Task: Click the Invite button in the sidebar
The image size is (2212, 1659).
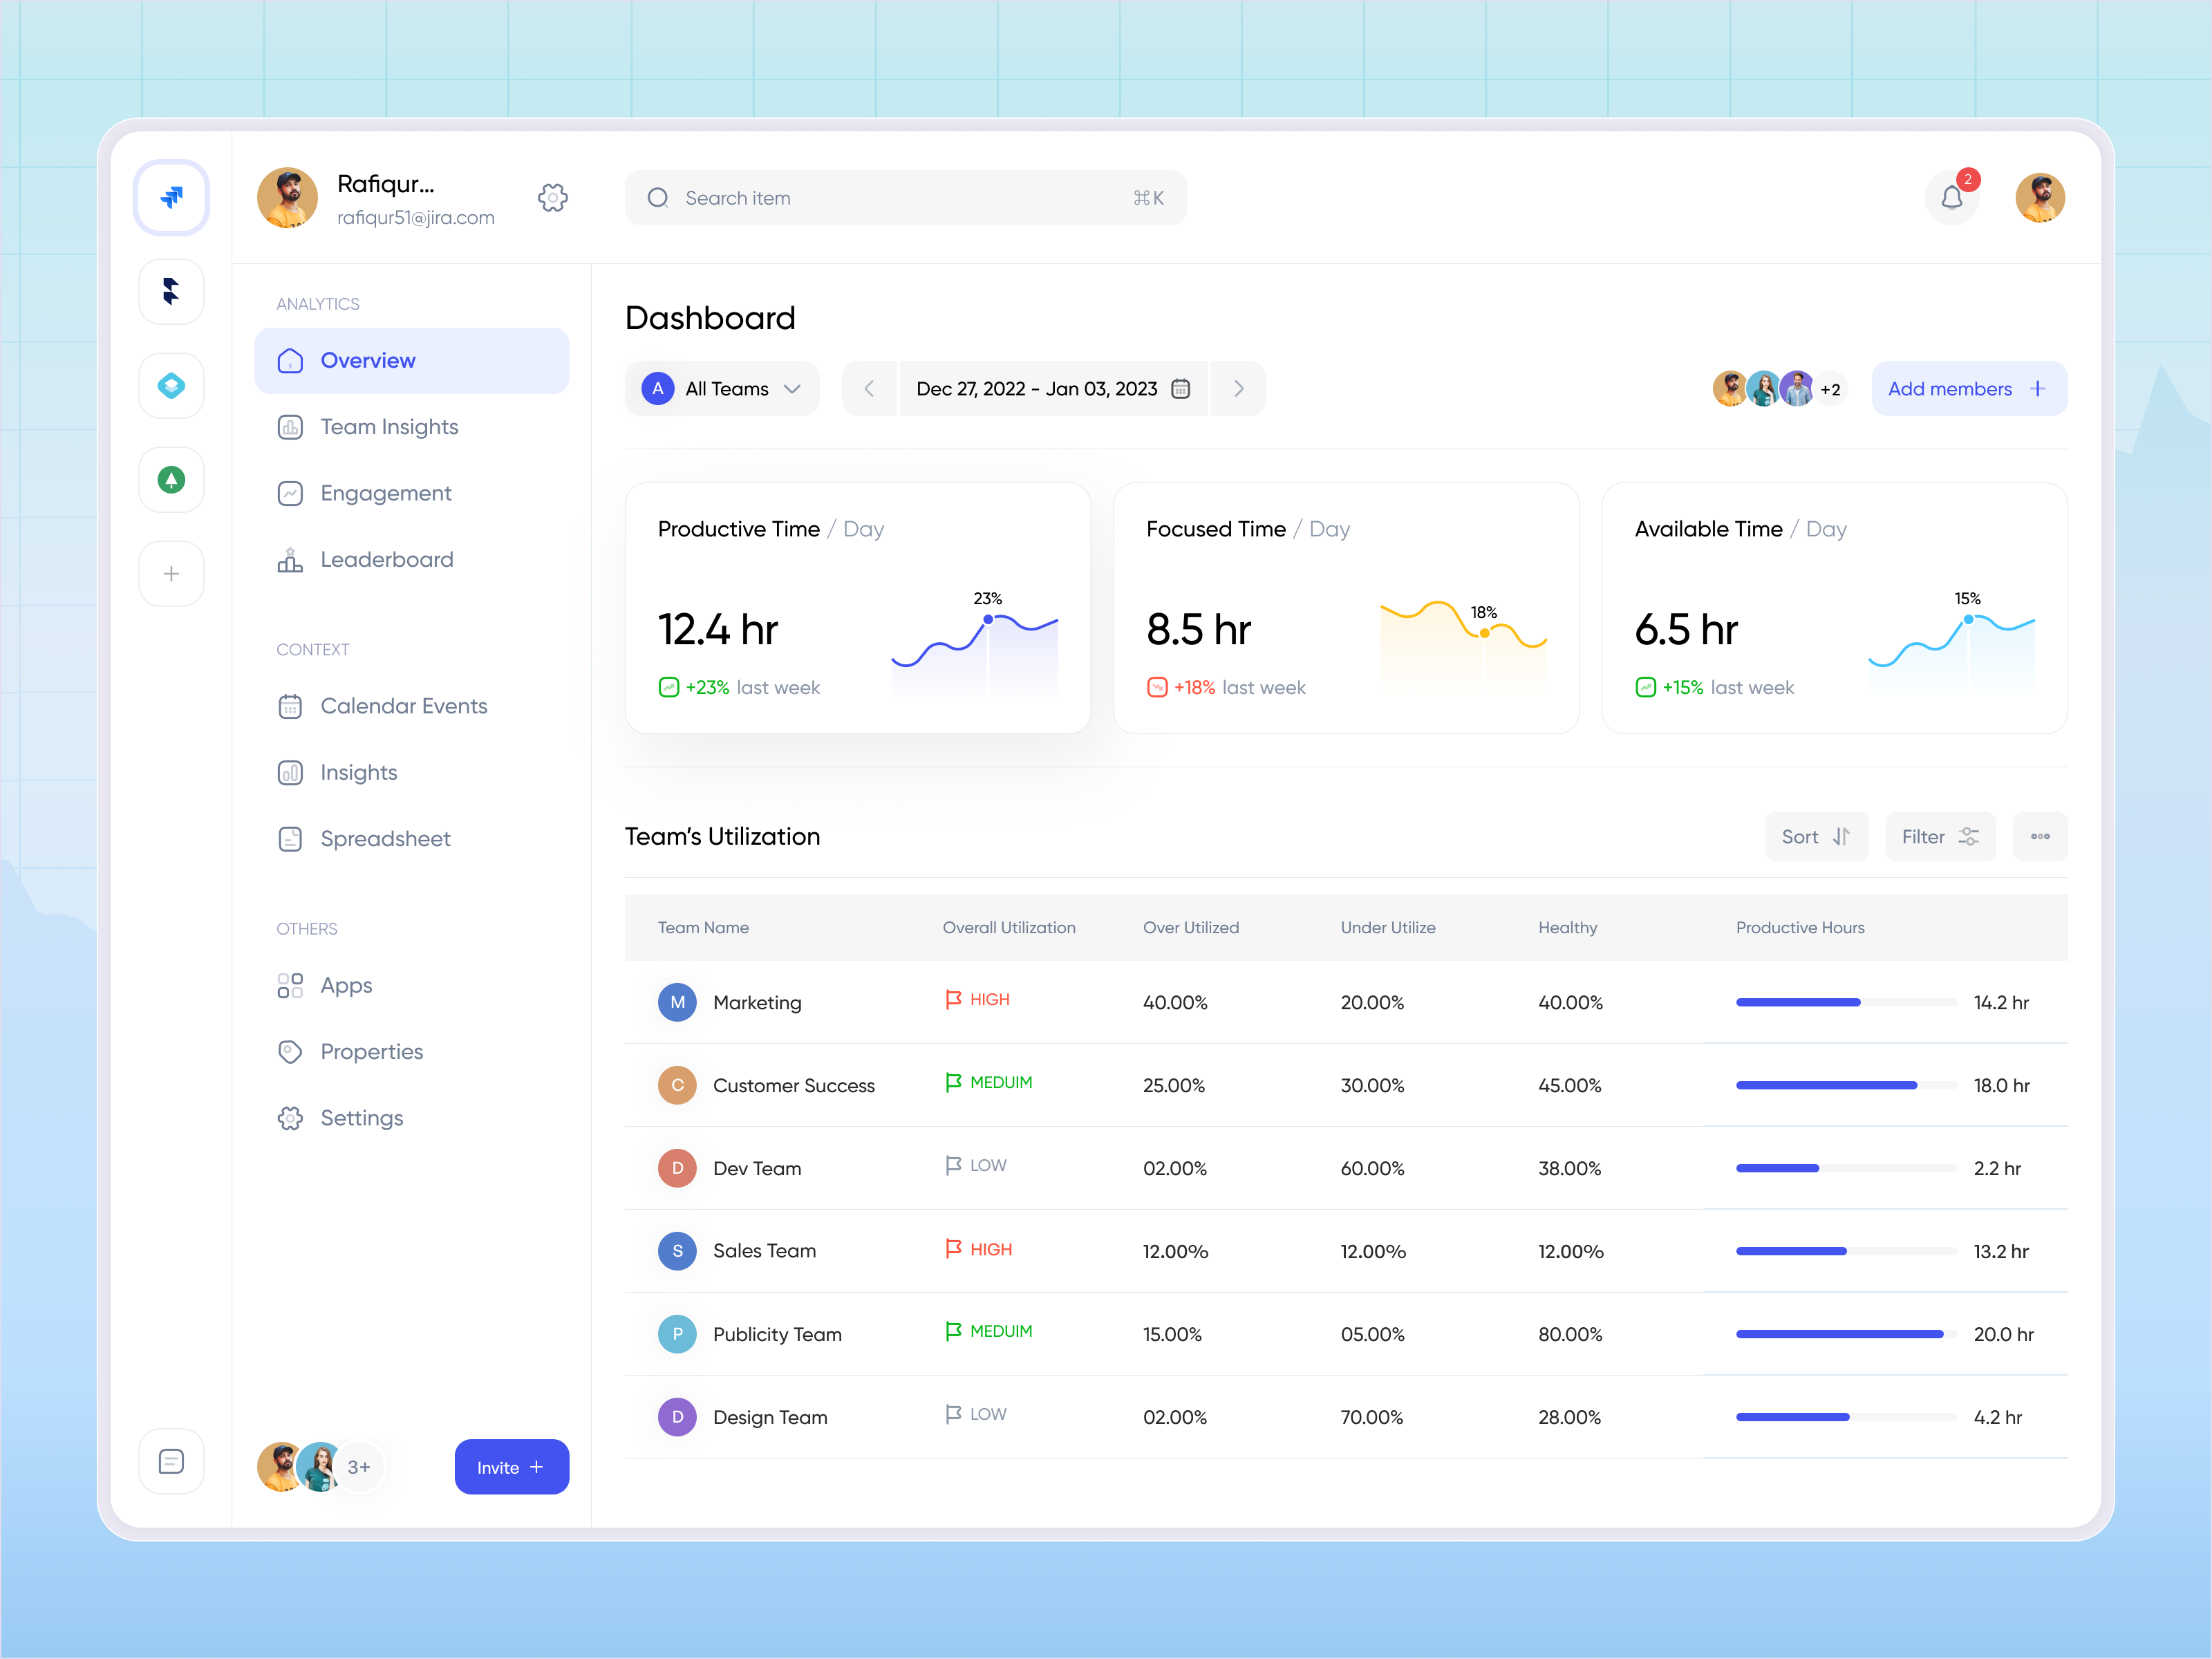Action: pos(511,1466)
